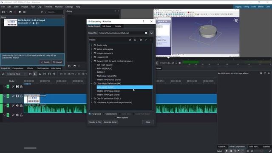The image size is (272, 153).
Task: Hide the top video track
Action: [x=17, y=87]
